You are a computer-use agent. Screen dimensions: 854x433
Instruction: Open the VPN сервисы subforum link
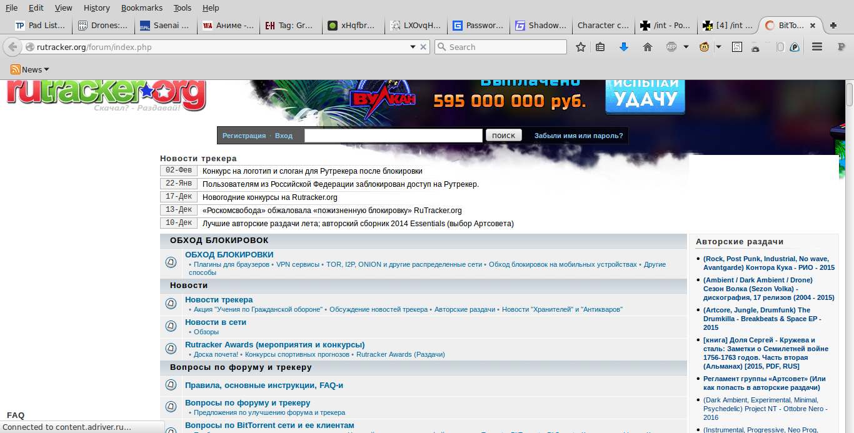(x=298, y=265)
